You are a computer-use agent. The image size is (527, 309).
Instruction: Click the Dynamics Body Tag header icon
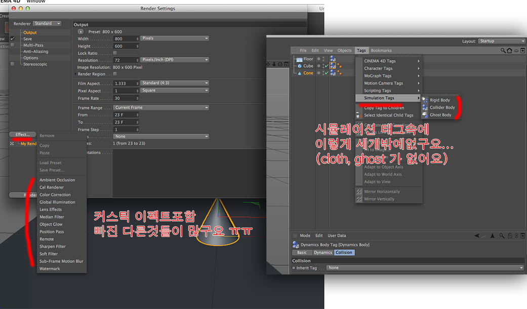296,245
